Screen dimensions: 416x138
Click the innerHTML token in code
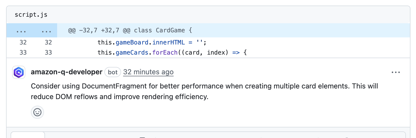[x=169, y=42]
